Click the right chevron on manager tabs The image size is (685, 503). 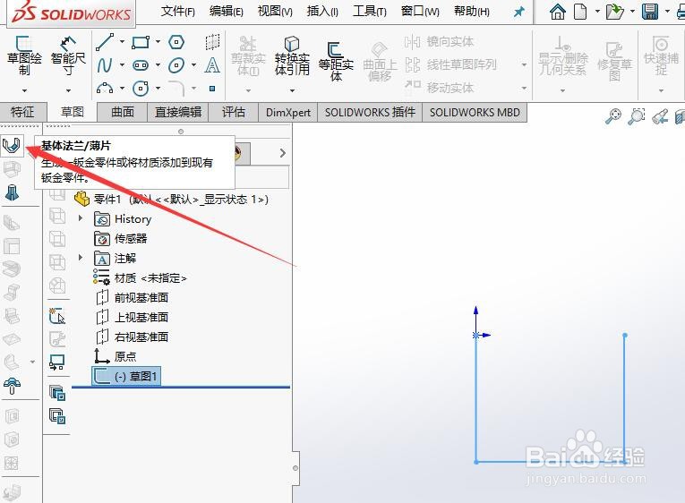point(283,153)
